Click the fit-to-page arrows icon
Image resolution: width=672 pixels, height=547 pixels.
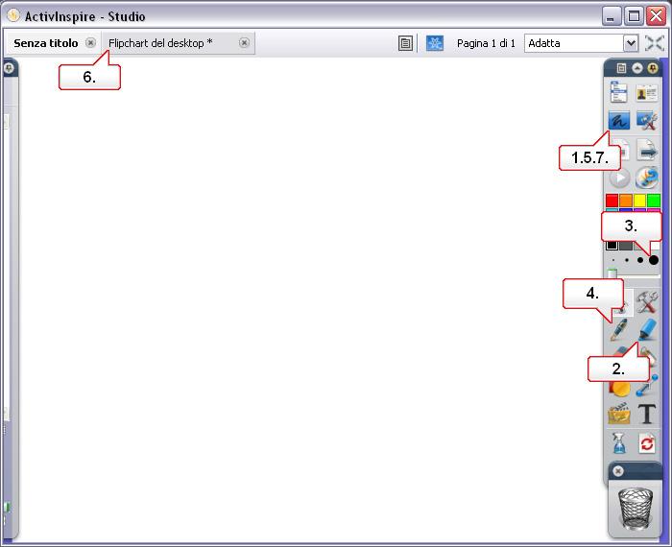pos(655,43)
